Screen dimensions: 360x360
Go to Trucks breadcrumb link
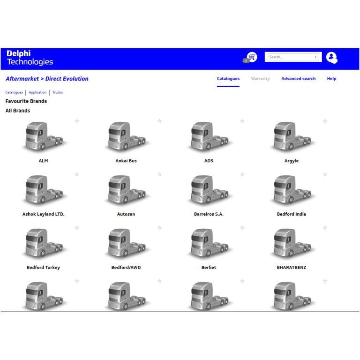point(58,92)
